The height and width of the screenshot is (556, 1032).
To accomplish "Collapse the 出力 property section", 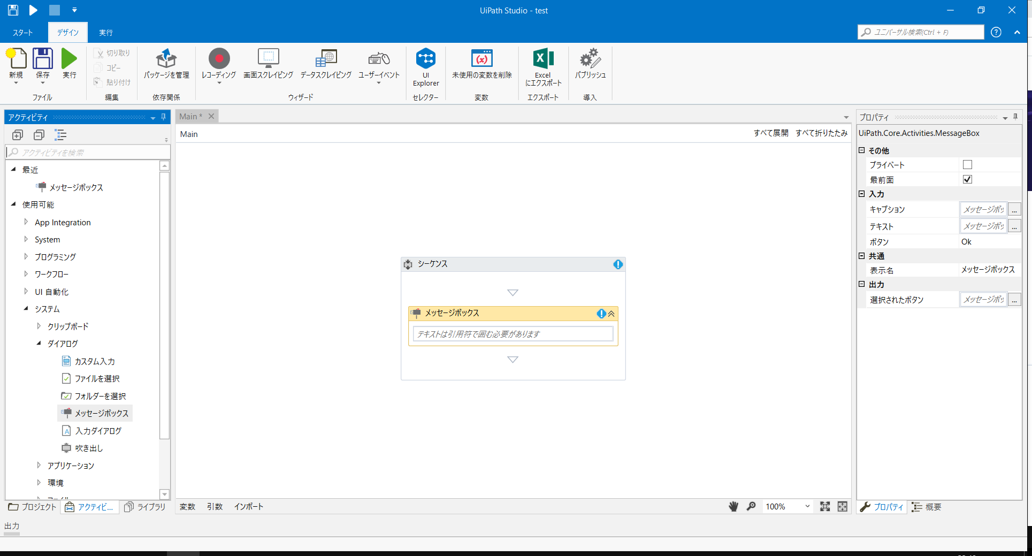I will coord(862,284).
